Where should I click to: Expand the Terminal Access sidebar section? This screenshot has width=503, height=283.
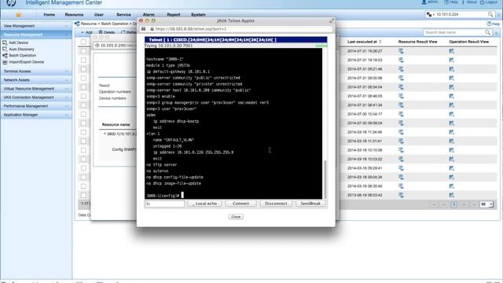[36, 71]
